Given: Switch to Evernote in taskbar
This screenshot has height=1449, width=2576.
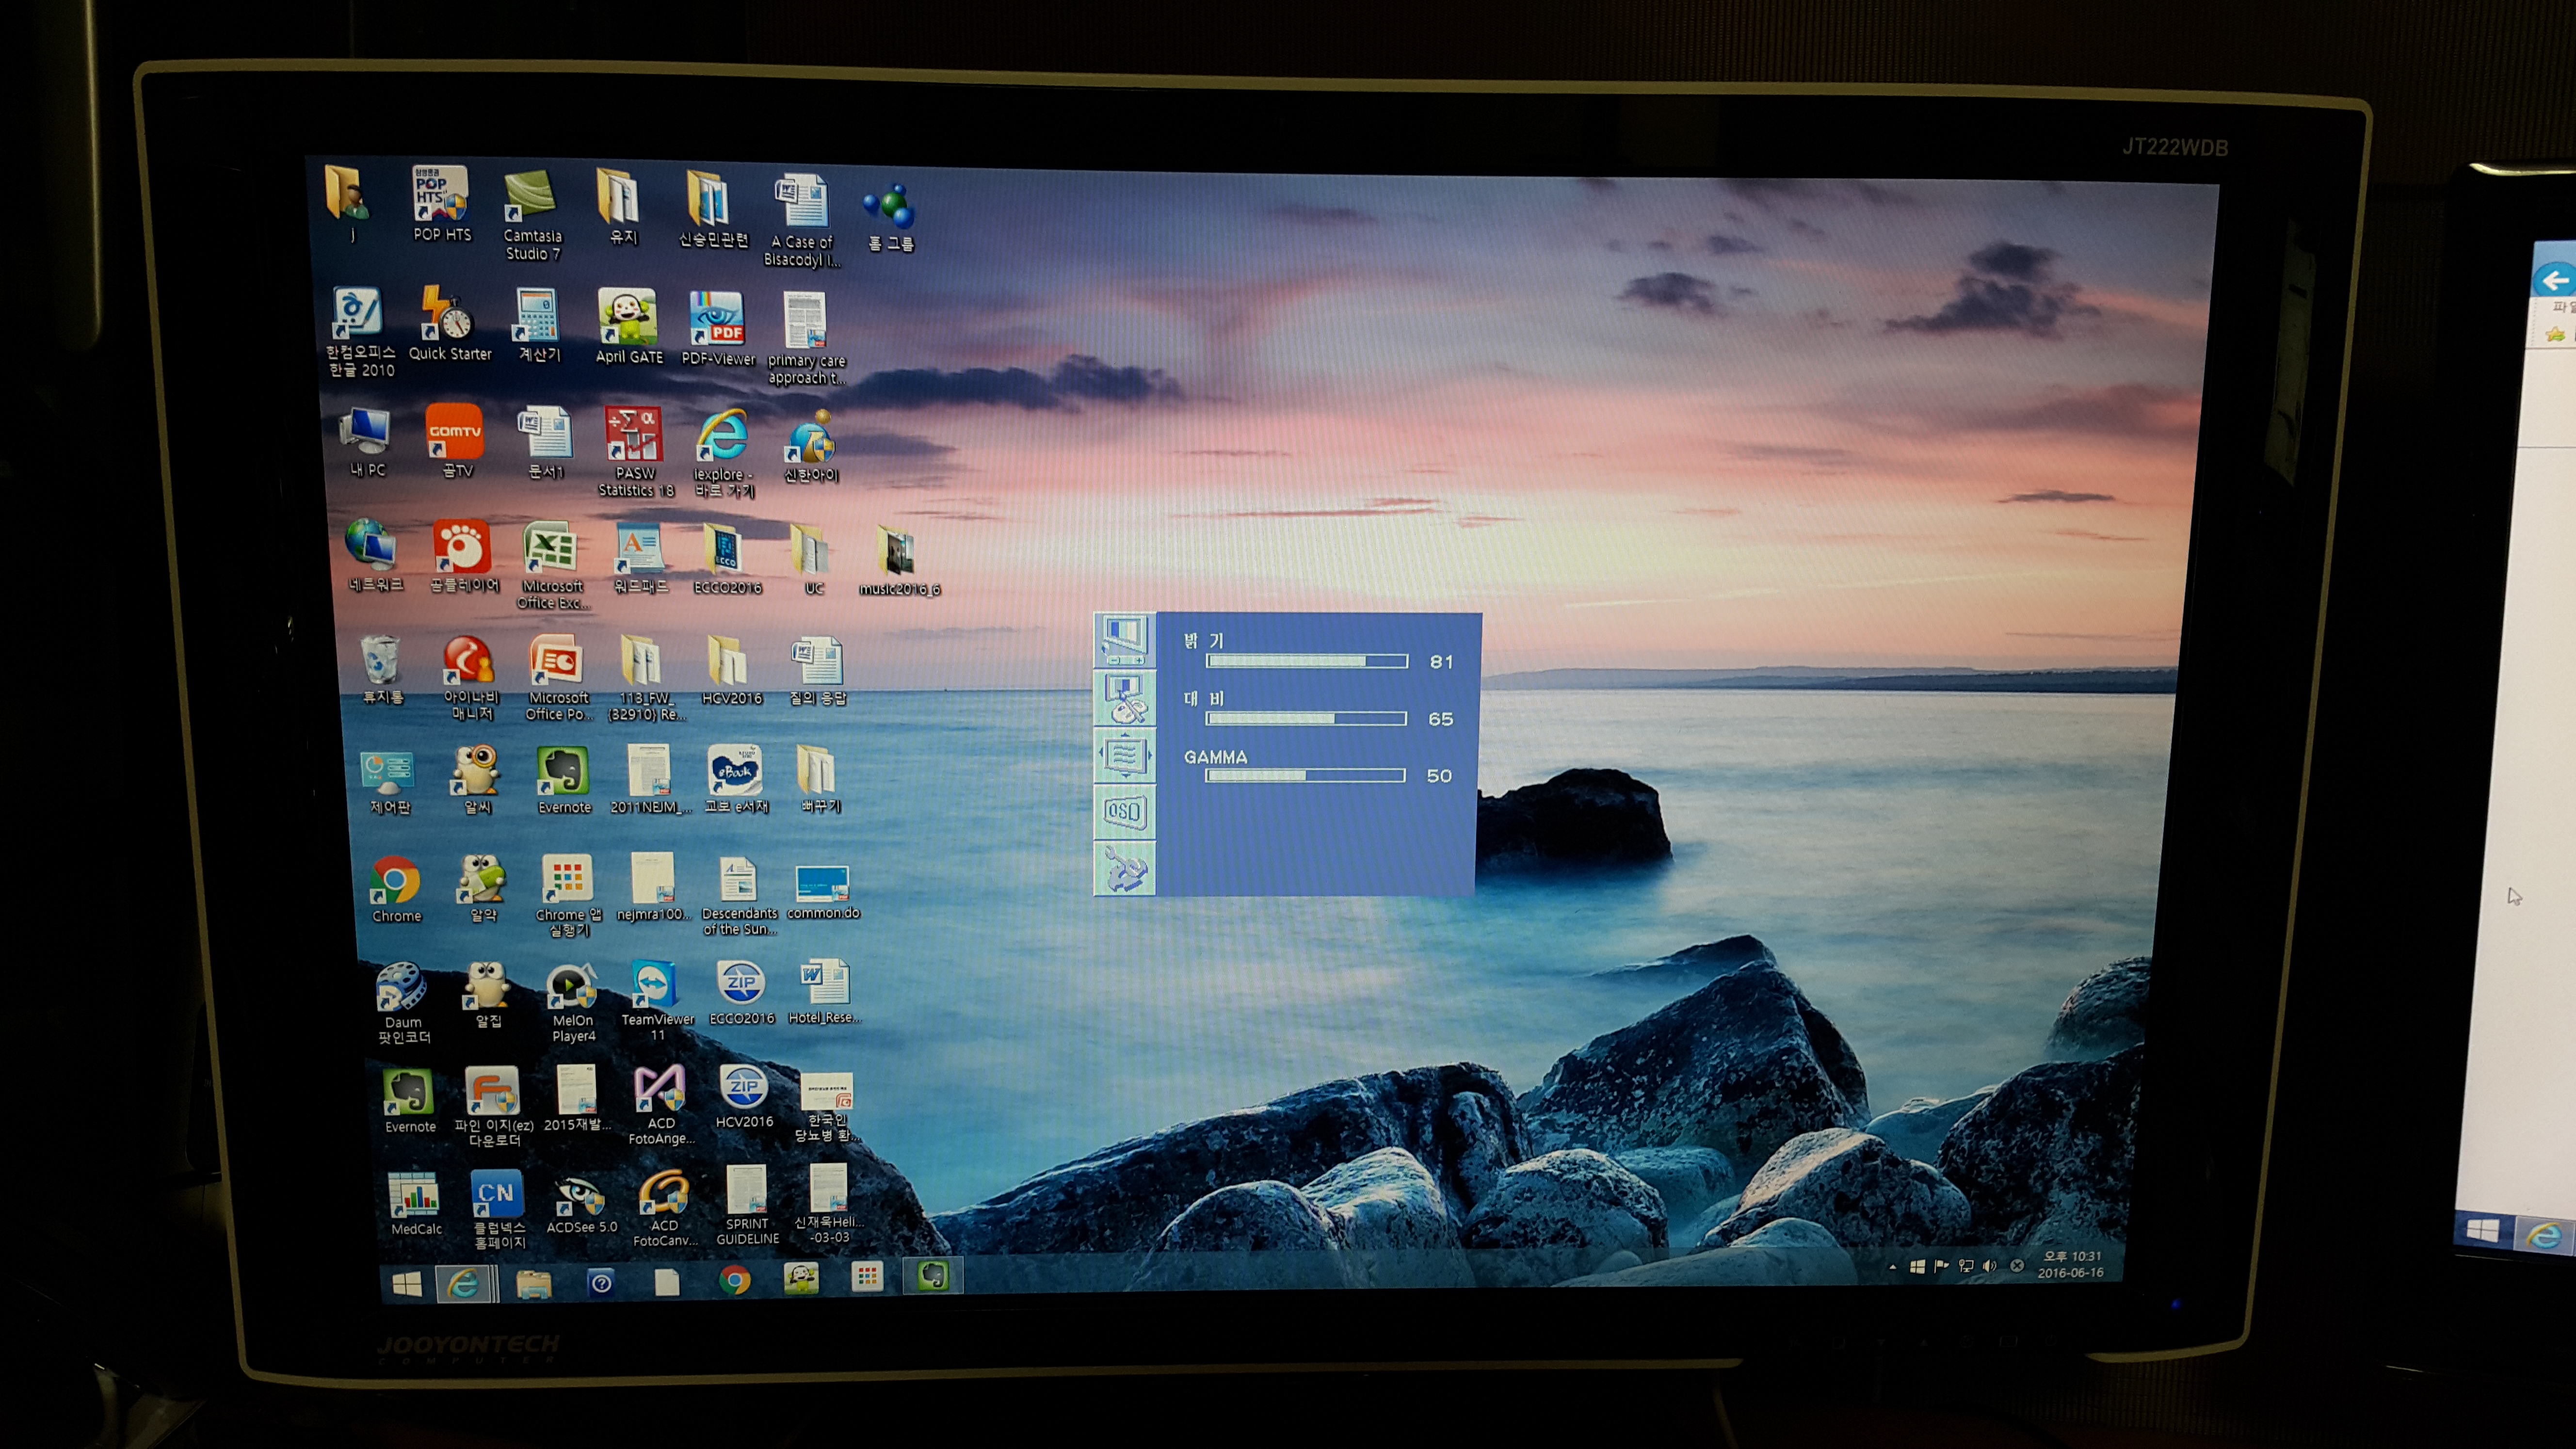Looking at the screenshot, I should [933, 1276].
